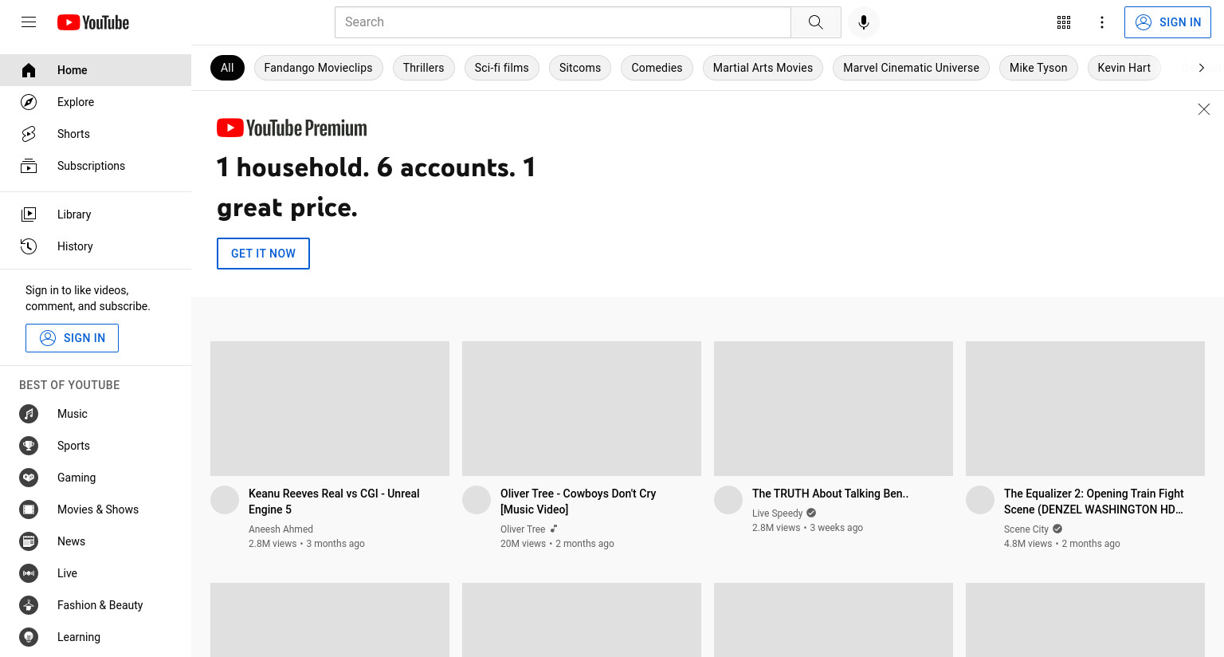Image resolution: width=1224 pixels, height=657 pixels.
Task: Click the Live broadcast icon
Action: (29, 573)
